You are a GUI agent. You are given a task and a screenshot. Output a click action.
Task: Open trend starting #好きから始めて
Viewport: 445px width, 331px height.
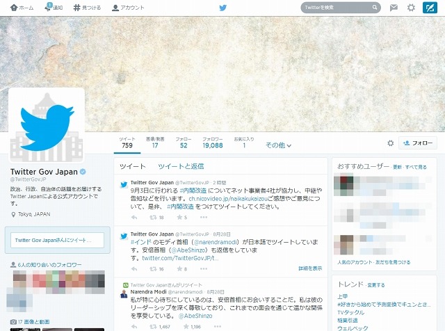(384, 305)
